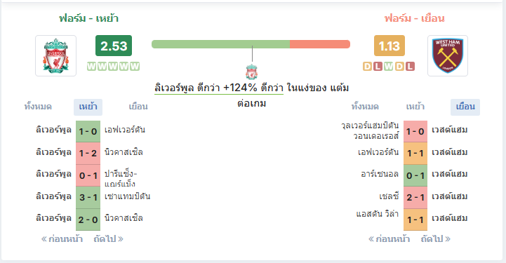
Task: Go to ก่อนหน้า page for West Ham matches
Action: 390,239
